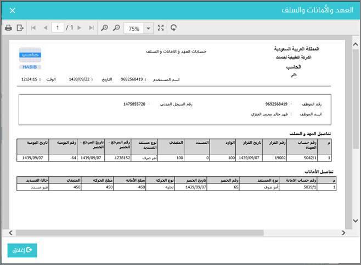
Task: Click section heading تفاصيل العهد و السلف
Action: coord(310,134)
